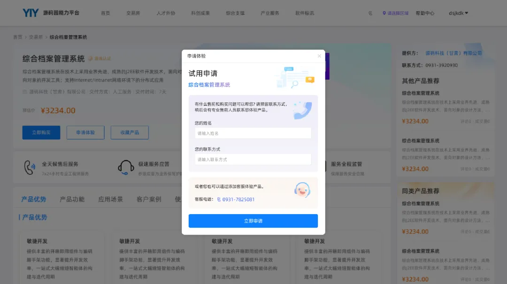This screenshot has width=507, height=284.
Task: Open the 交易所 navigation menu
Action: pyautogui.click(x=133, y=13)
